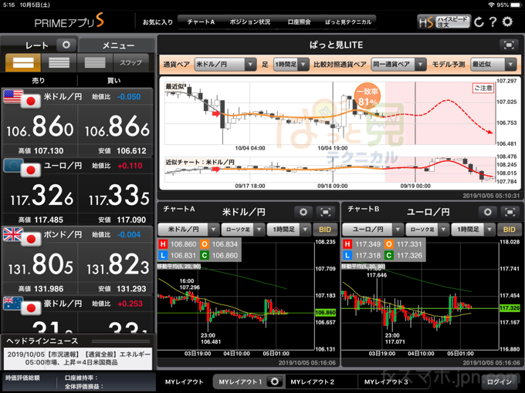The height and width of the screenshot is (393, 525).
Task: Select the UK-Japan flag icon for ポンド/円
Action: pyautogui.click(x=22, y=237)
